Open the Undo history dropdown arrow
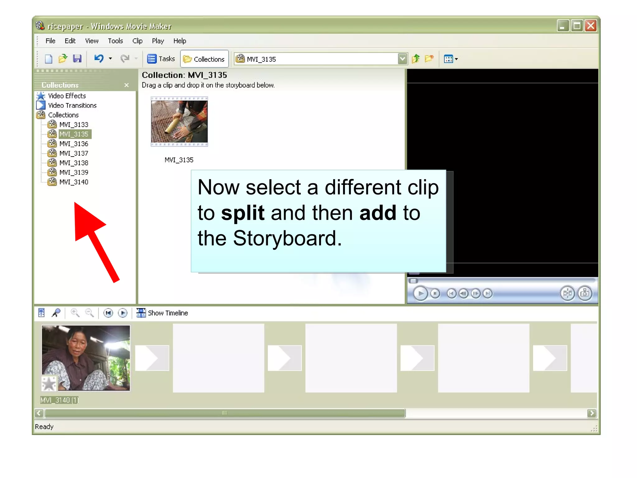637x478 pixels. click(x=110, y=59)
